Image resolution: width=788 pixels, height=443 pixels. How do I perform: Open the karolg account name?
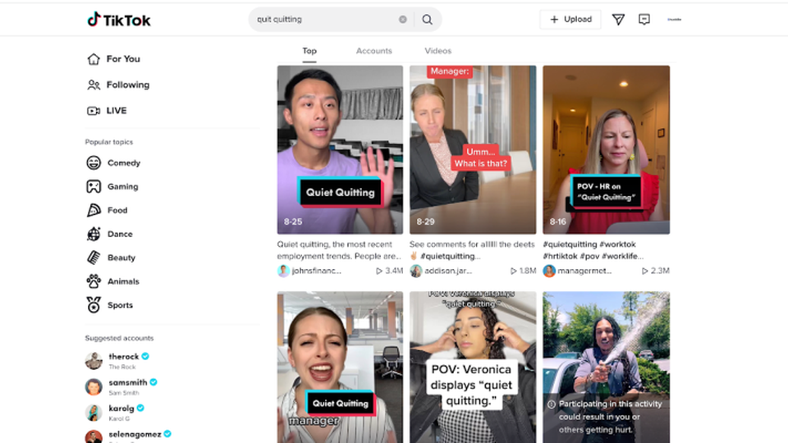121,408
